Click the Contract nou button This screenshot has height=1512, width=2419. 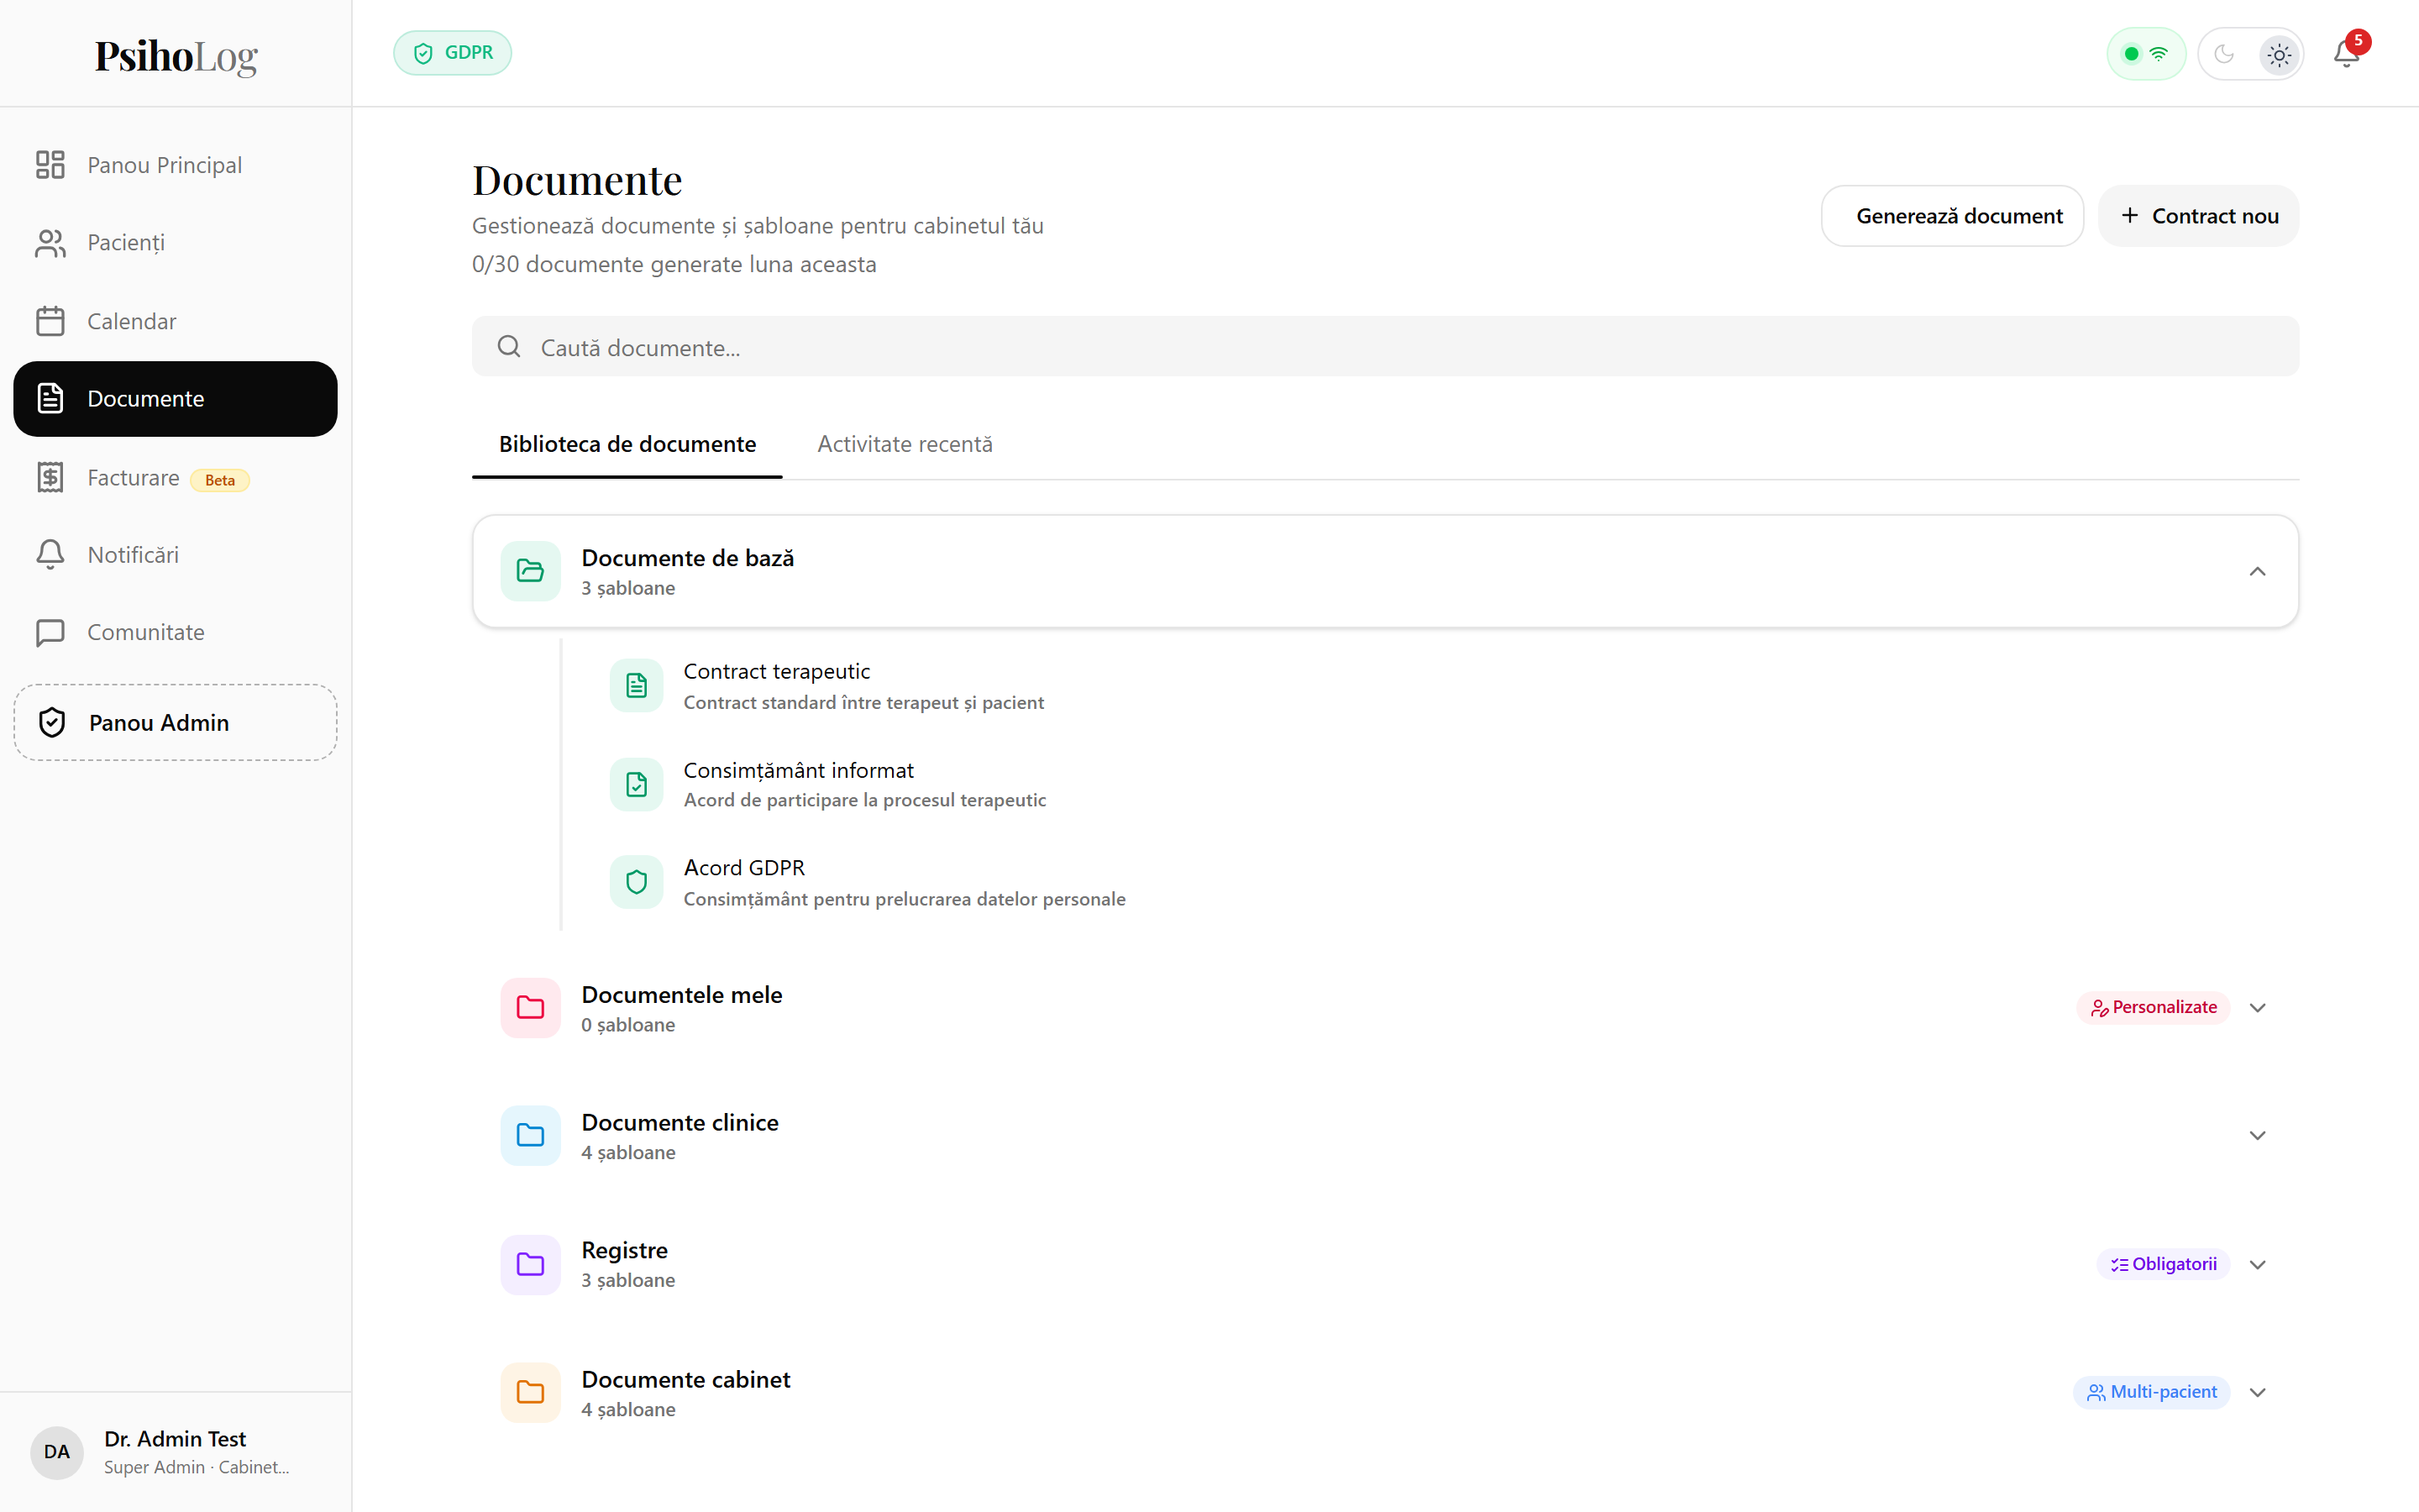2198,215
